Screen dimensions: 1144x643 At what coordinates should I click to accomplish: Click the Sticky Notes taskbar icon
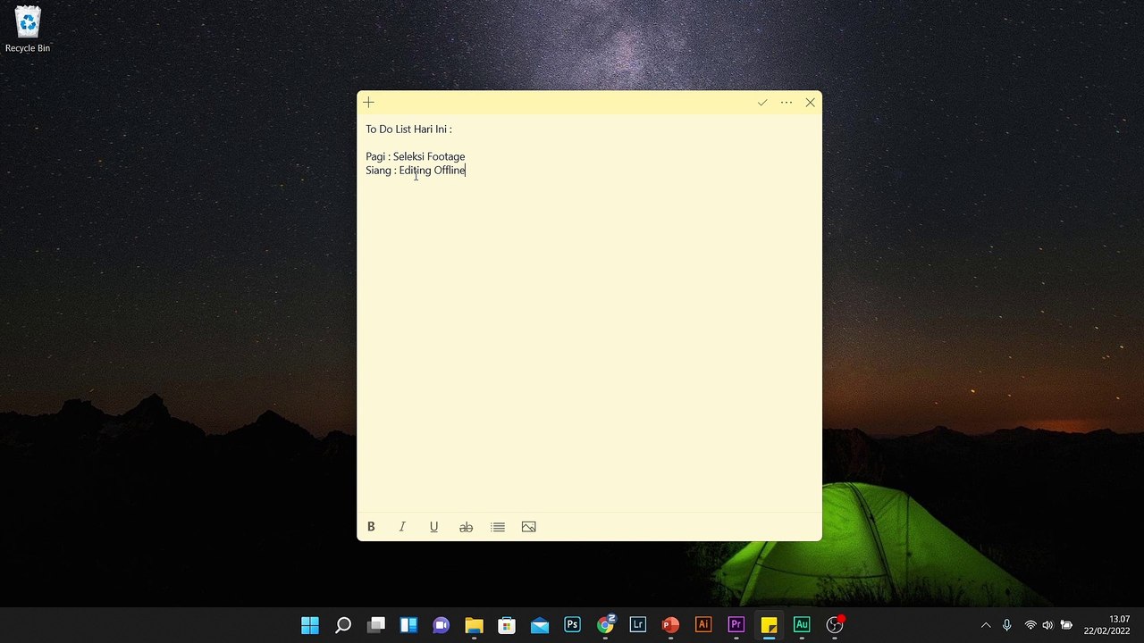click(x=769, y=625)
